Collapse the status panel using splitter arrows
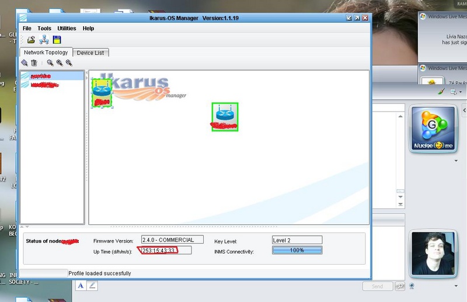467x302 pixels. 27,227
